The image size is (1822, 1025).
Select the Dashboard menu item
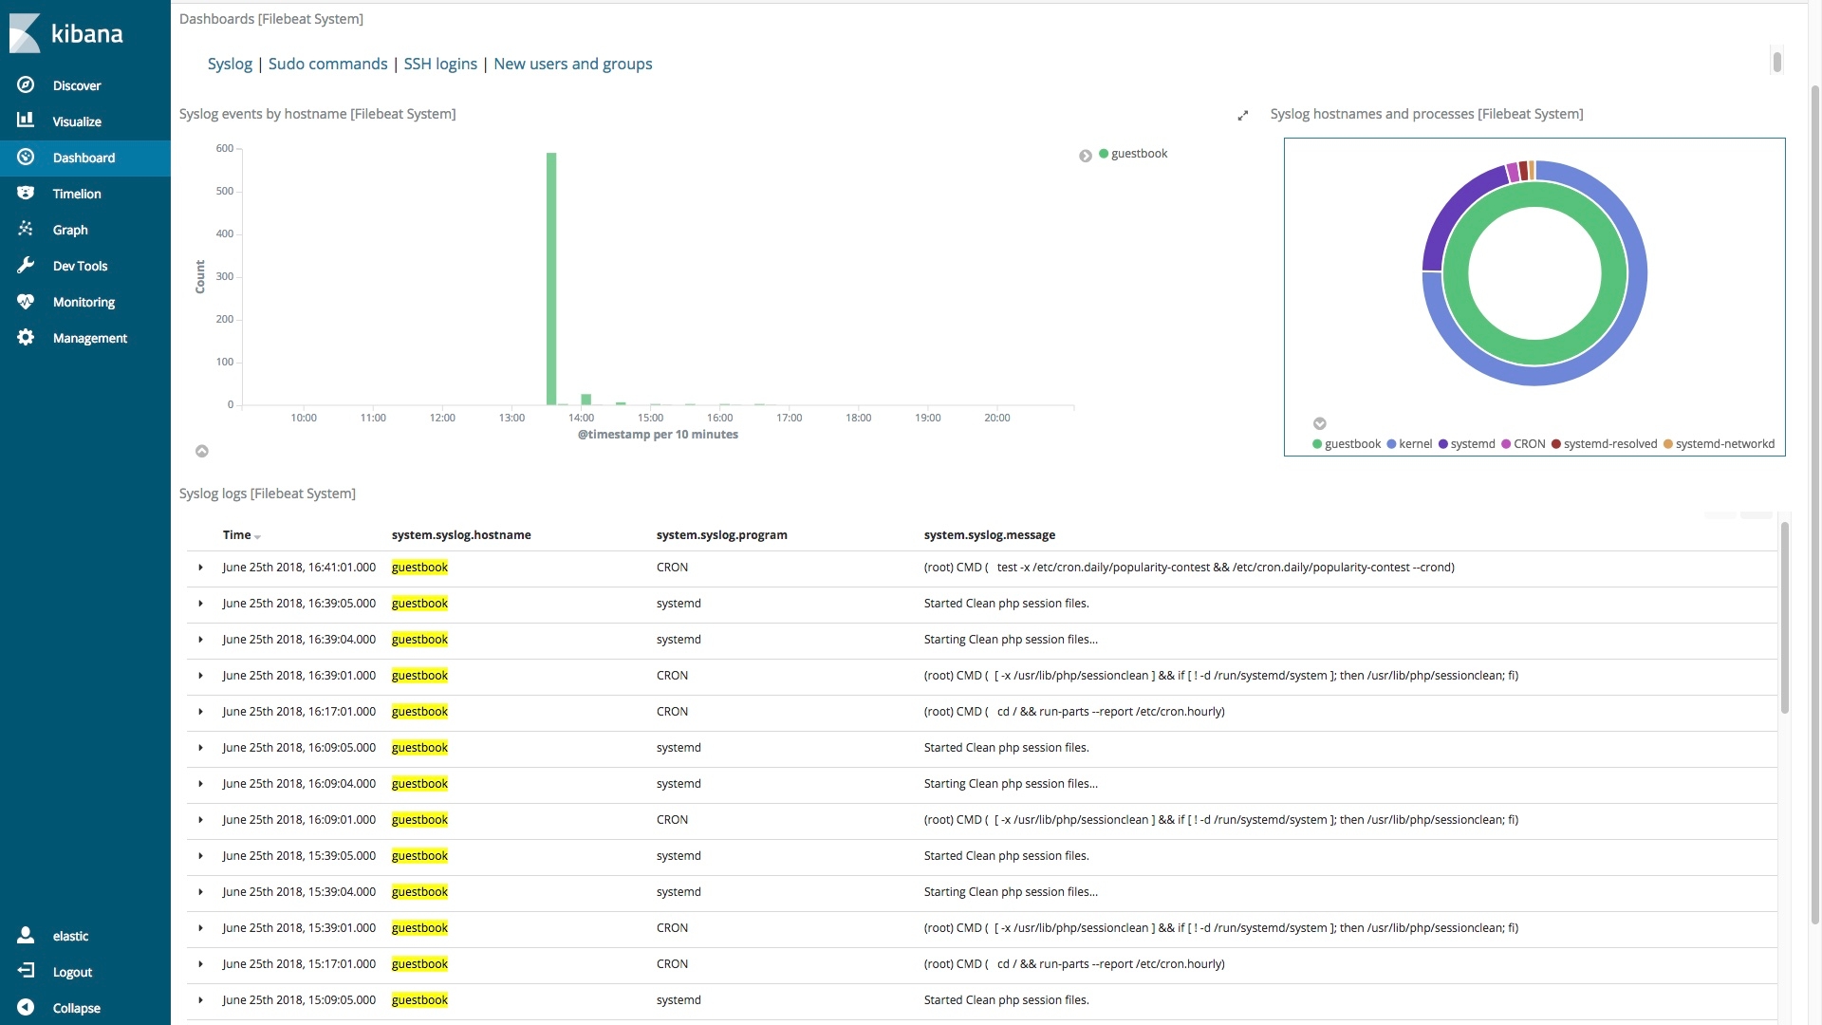click(84, 158)
